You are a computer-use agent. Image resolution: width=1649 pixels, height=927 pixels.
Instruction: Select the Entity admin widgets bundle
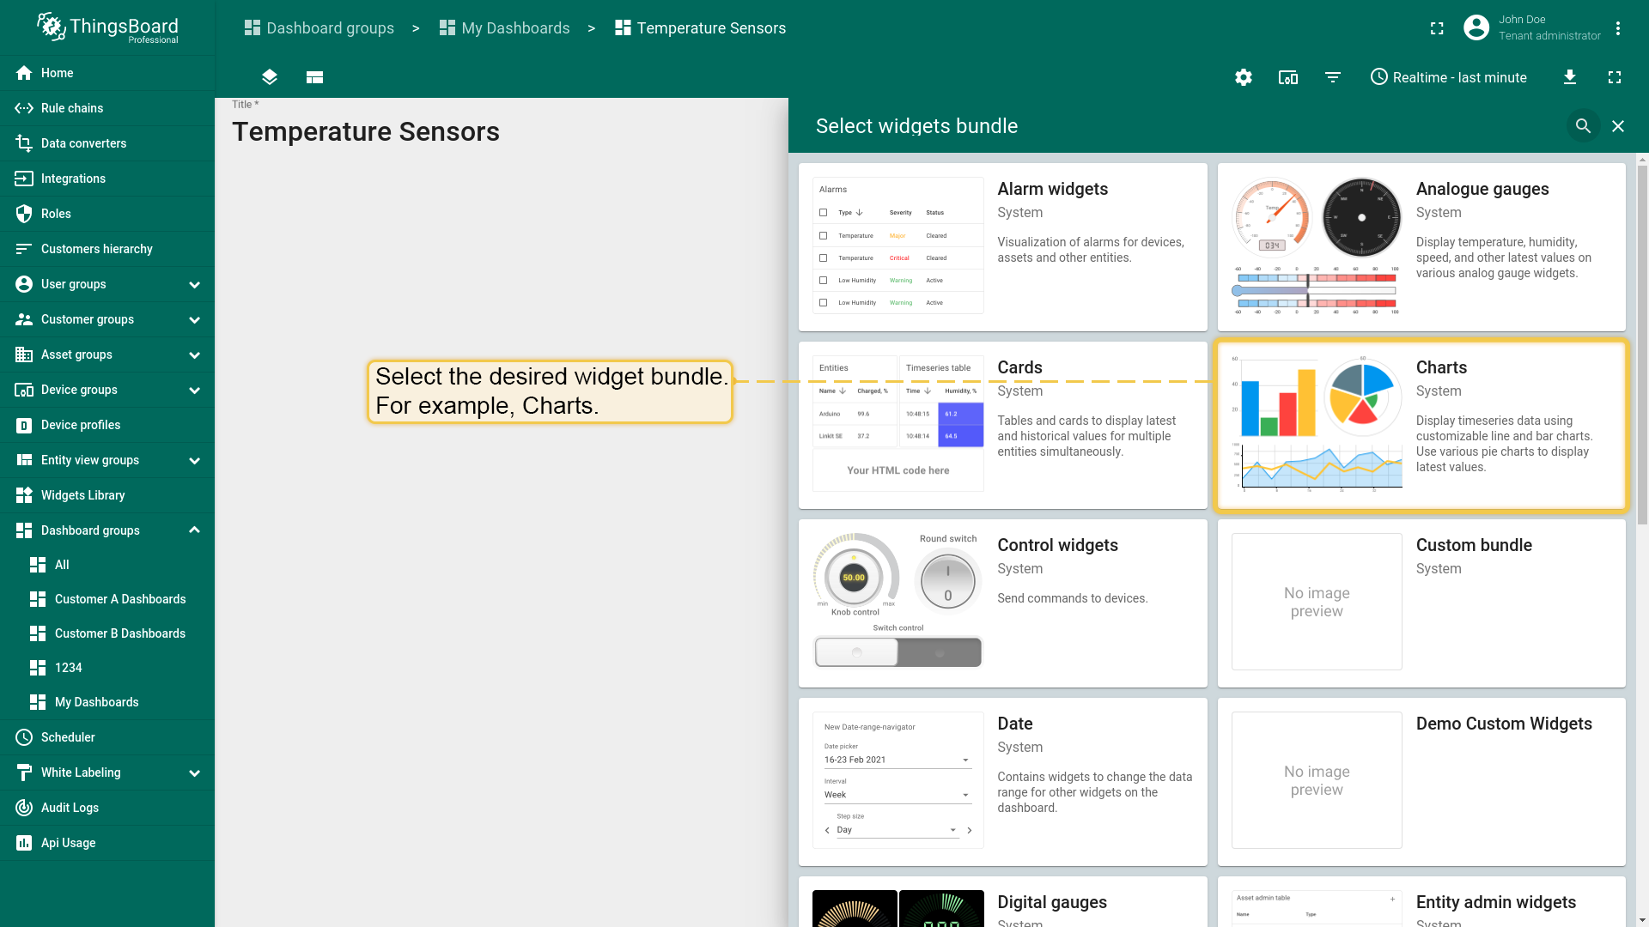click(1421, 901)
